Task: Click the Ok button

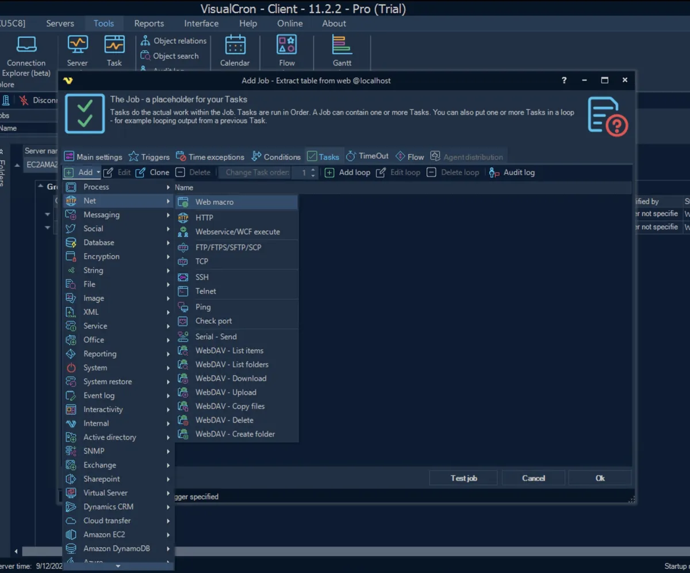Action: [600, 478]
